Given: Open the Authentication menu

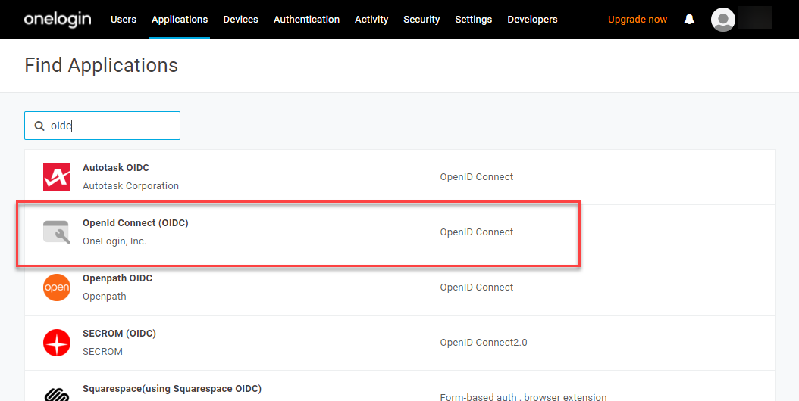Looking at the screenshot, I should [x=306, y=20].
